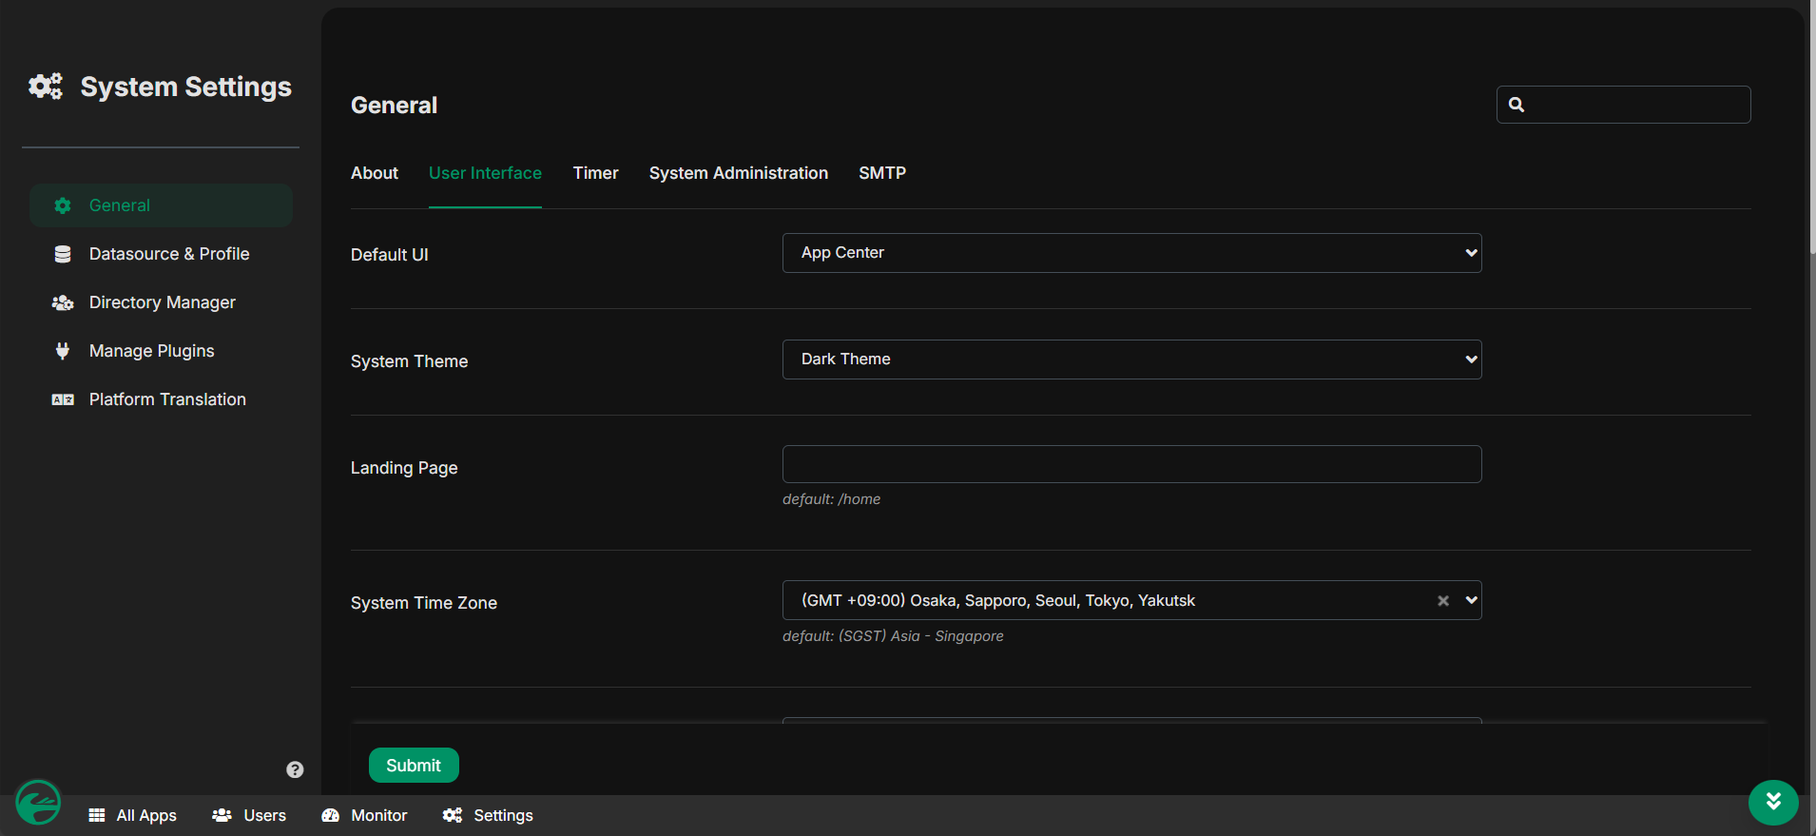Click the Platform Translation language icon

(x=63, y=399)
